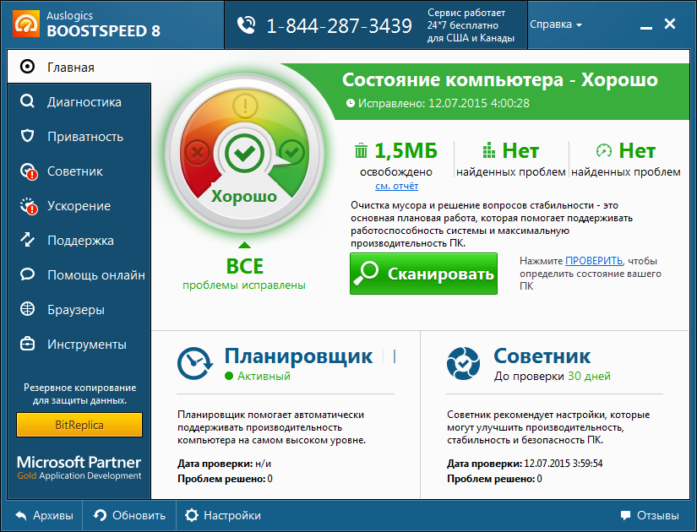Screen dimensions: 697x532
Task: Click the Браузеры globe icon
Action: [28, 310]
